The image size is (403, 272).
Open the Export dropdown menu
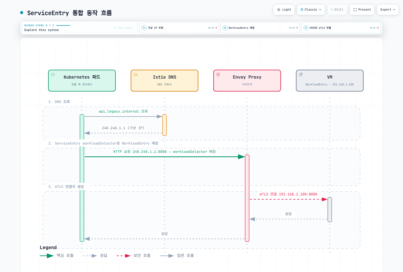[388, 10]
